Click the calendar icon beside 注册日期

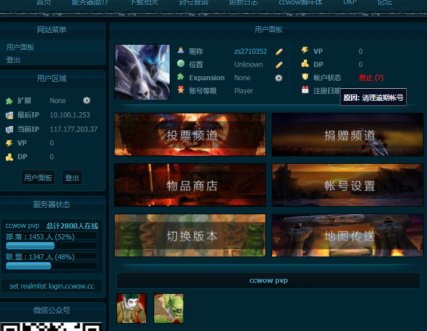click(305, 90)
